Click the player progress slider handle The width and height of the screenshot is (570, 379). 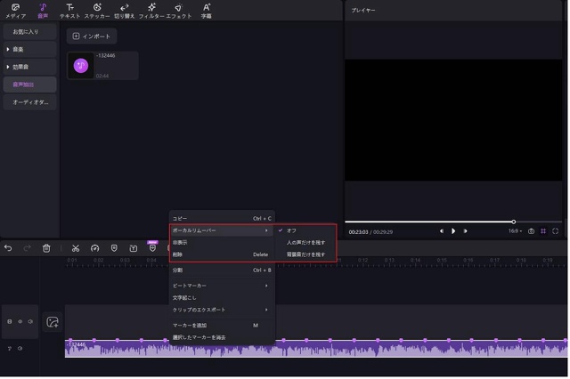point(515,222)
